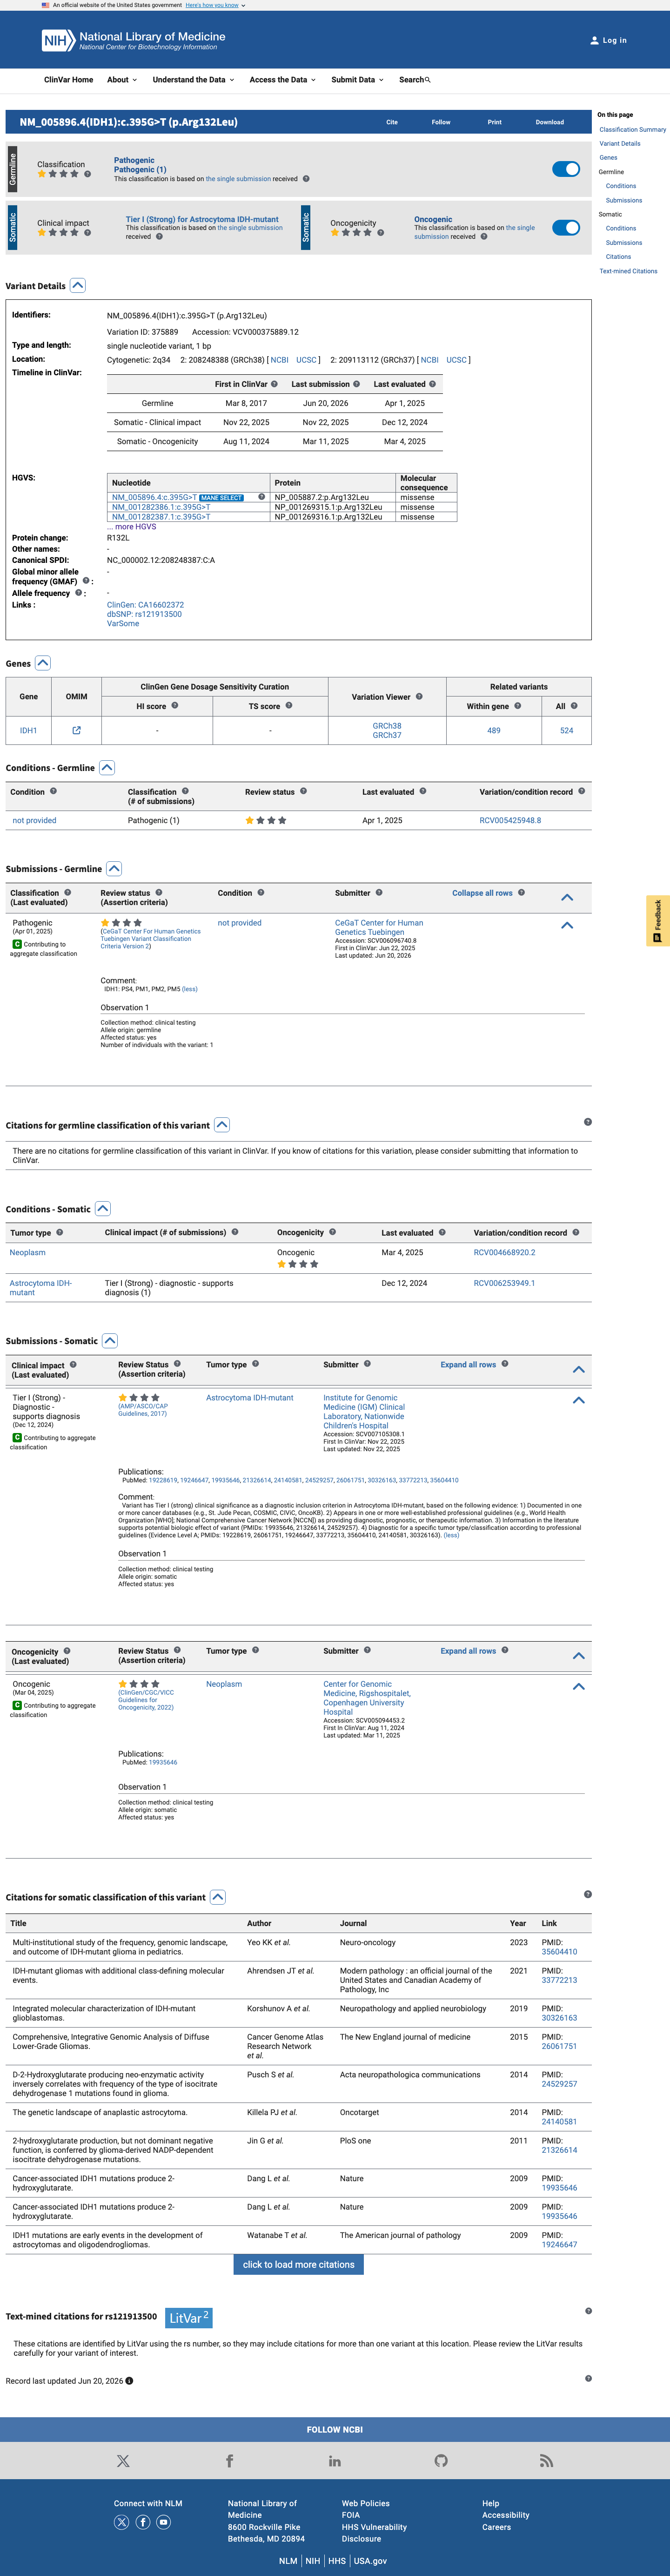Open PMID 35604410 citation link
Image resolution: width=670 pixels, height=2576 pixels.
coord(559,1952)
